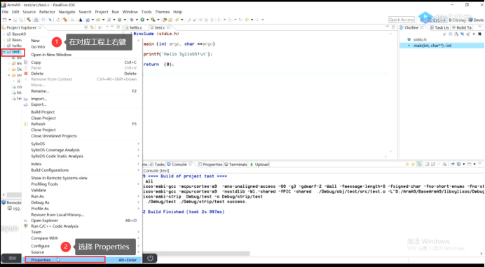
Task: Click the Sort icon in Outline toolbar
Action: pos(456,34)
